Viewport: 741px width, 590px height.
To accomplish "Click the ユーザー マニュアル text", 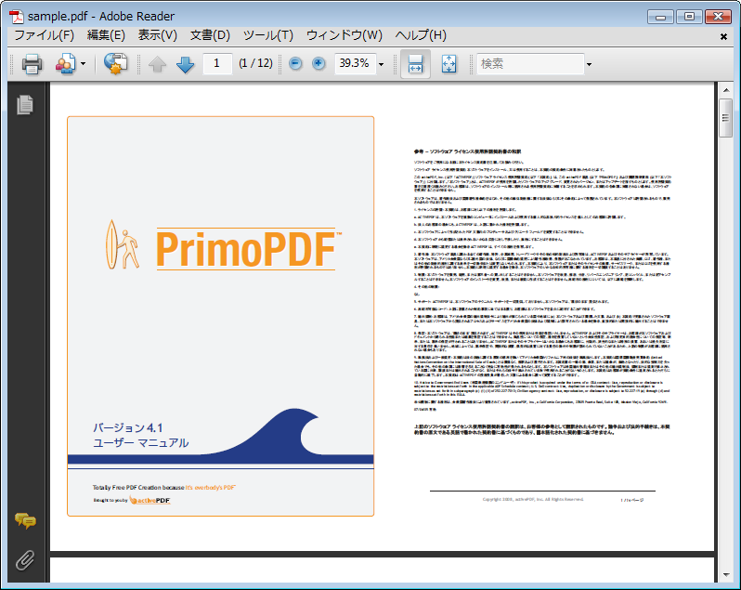I will pyautogui.click(x=141, y=443).
